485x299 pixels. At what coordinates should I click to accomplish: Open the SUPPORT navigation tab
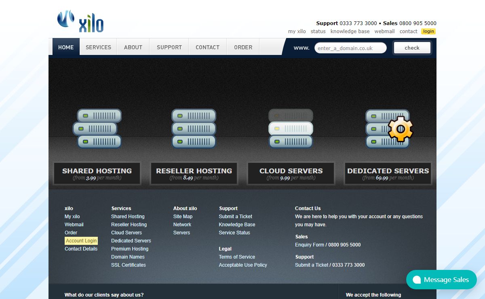(x=169, y=47)
